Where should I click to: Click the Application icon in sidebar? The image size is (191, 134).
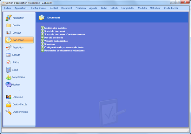point(9,18)
